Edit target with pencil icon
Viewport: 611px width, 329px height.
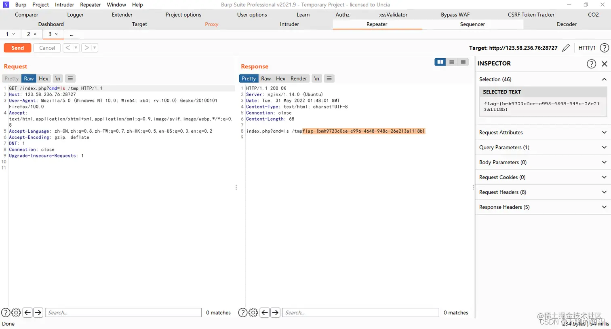[x=566, y=48]
